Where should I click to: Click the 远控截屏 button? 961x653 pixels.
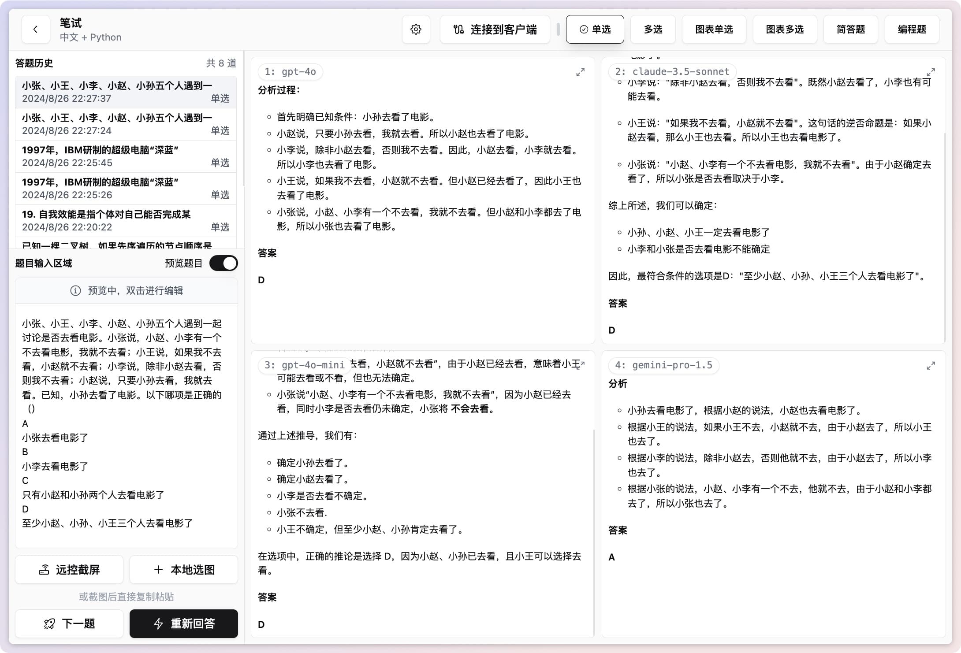pyautogui.click(x=69, y=570)
